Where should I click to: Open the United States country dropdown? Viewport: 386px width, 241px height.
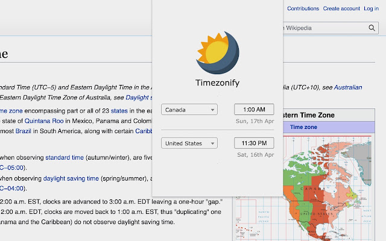(x=189, y=143)
